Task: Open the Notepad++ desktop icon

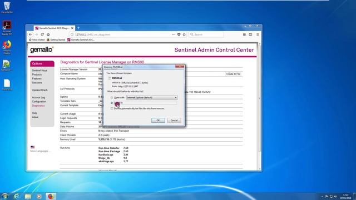Action: tap(7, 66)
